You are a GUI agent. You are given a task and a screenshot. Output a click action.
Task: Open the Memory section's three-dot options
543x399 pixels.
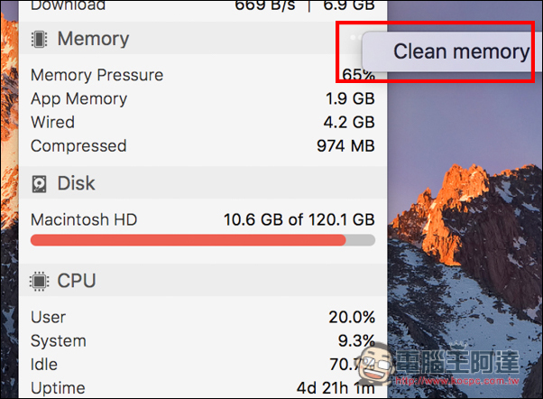(x=356, y=37)
